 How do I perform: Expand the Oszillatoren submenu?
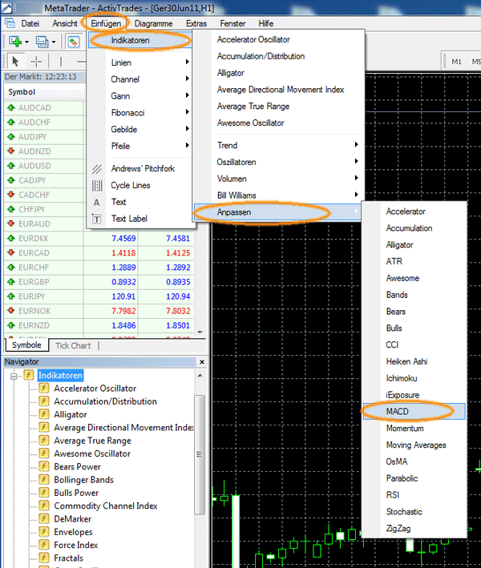pos(278,162)
